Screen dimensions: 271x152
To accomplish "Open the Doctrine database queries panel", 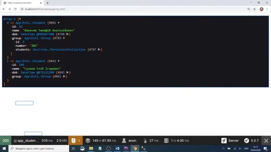I will pos(176,141).
